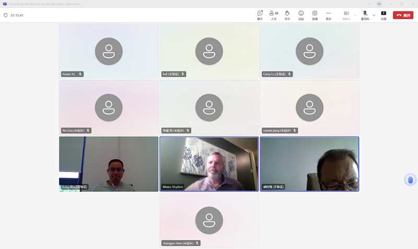Share your screen with the share icon
Screen dimensions: 418x249
[x=384, y=15]
